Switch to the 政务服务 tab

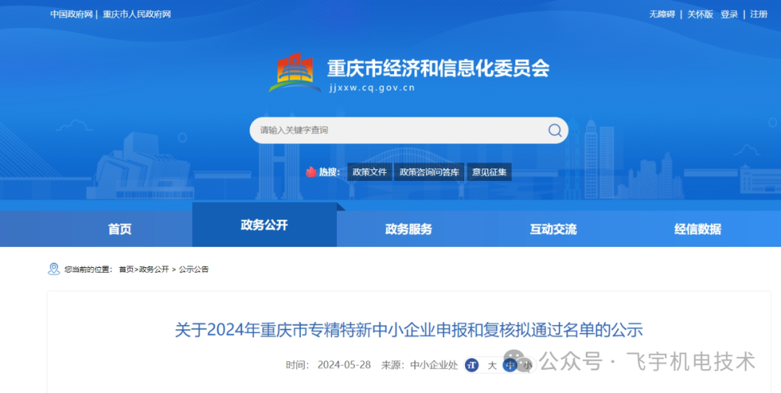(x=409, y=229)
